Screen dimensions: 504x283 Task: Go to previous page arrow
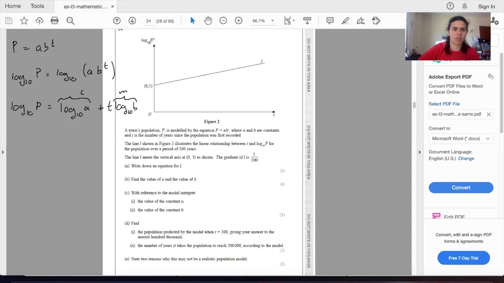click(117, 21)
